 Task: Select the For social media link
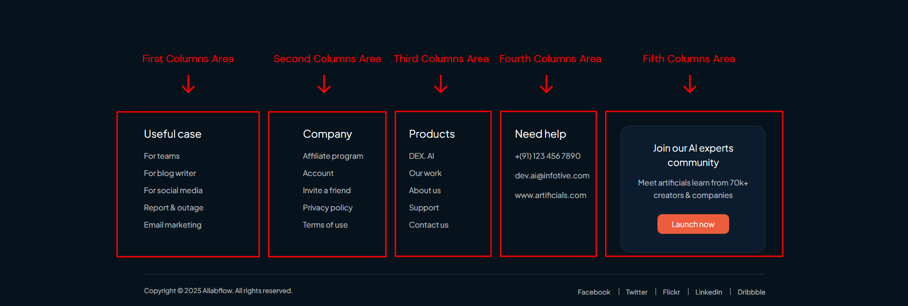[173, 190]
